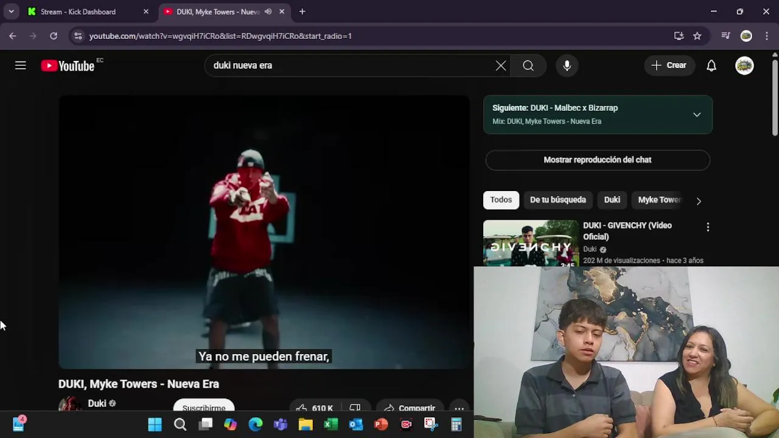Open options menu for GIVENCHY video
The width and height of the screenshot is (779, 438).
coord(708,227)
